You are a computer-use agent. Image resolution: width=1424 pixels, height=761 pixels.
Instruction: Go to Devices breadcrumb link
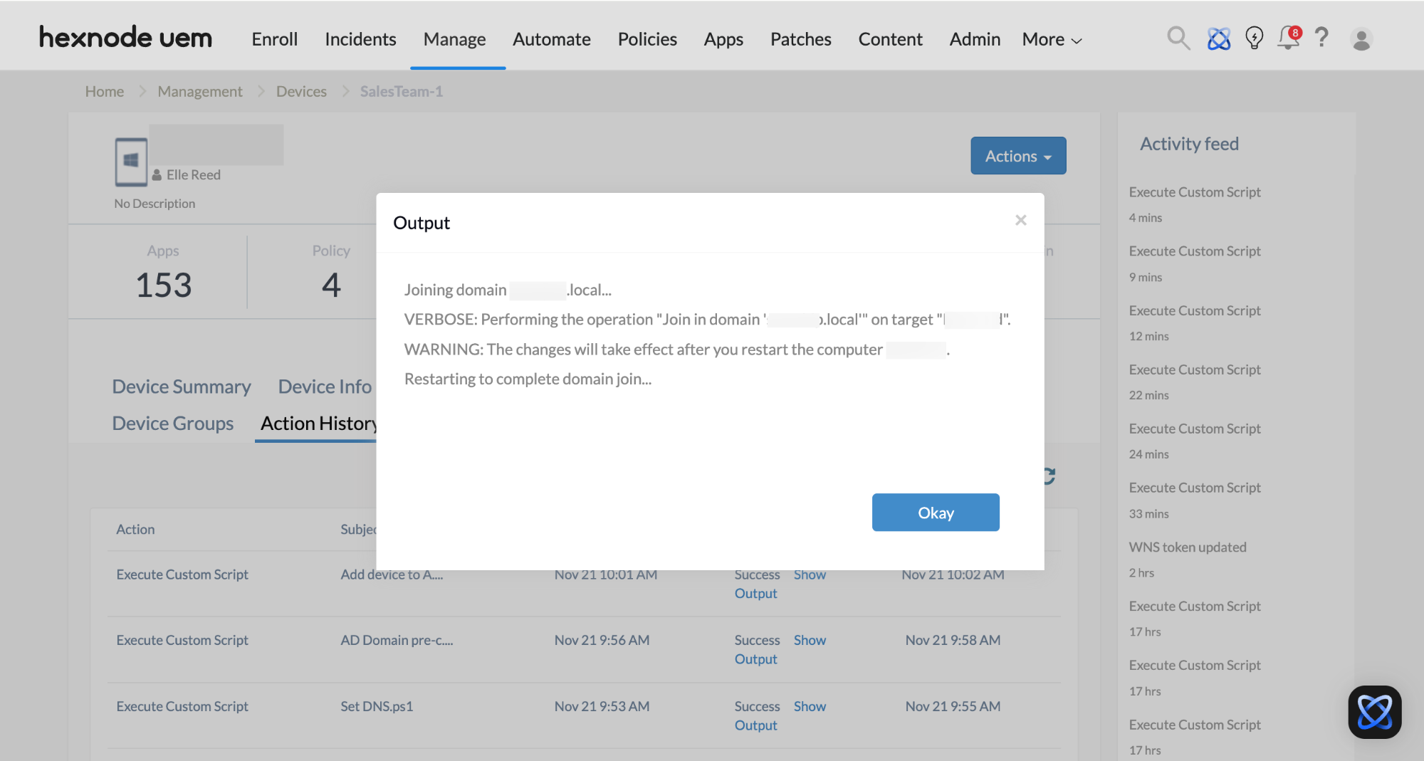pyautogui.click(x=301, y=92)
